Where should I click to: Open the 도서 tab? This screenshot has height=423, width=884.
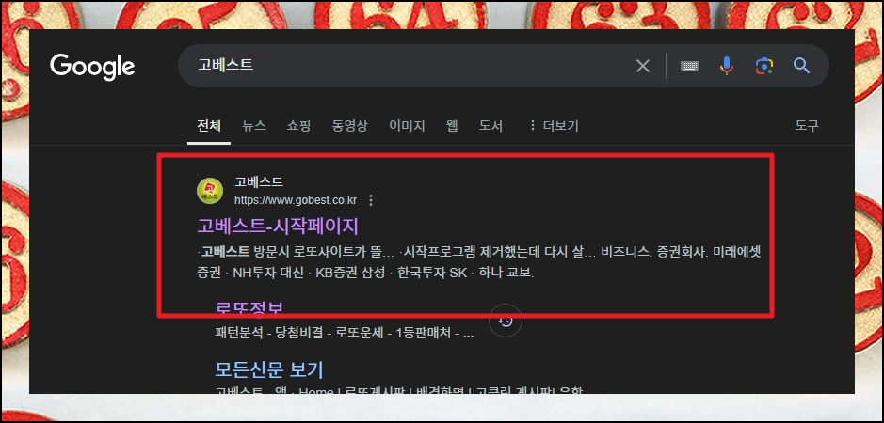(x=490, y=126)
